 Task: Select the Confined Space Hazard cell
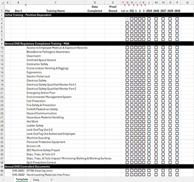click(x=56, y=60)
